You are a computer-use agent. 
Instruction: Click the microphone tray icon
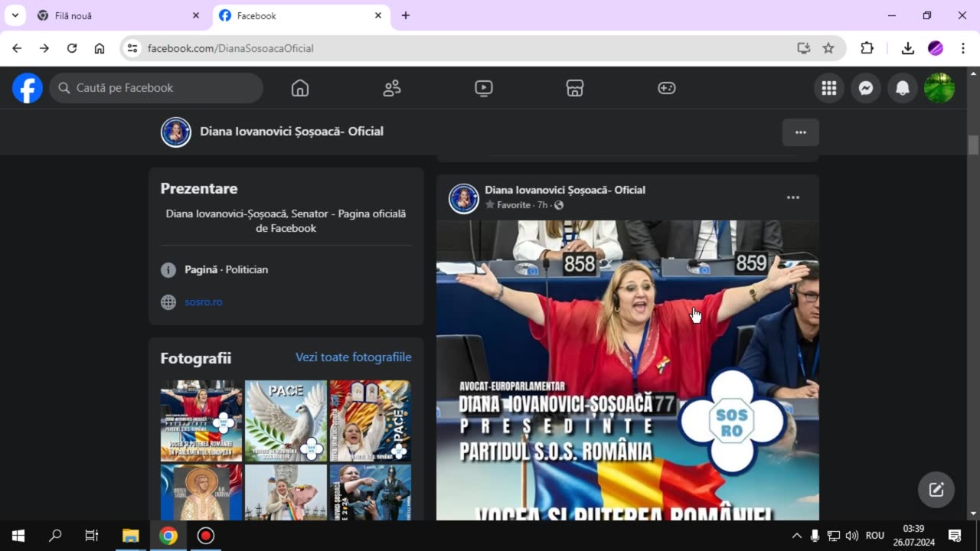pos(815,536)
